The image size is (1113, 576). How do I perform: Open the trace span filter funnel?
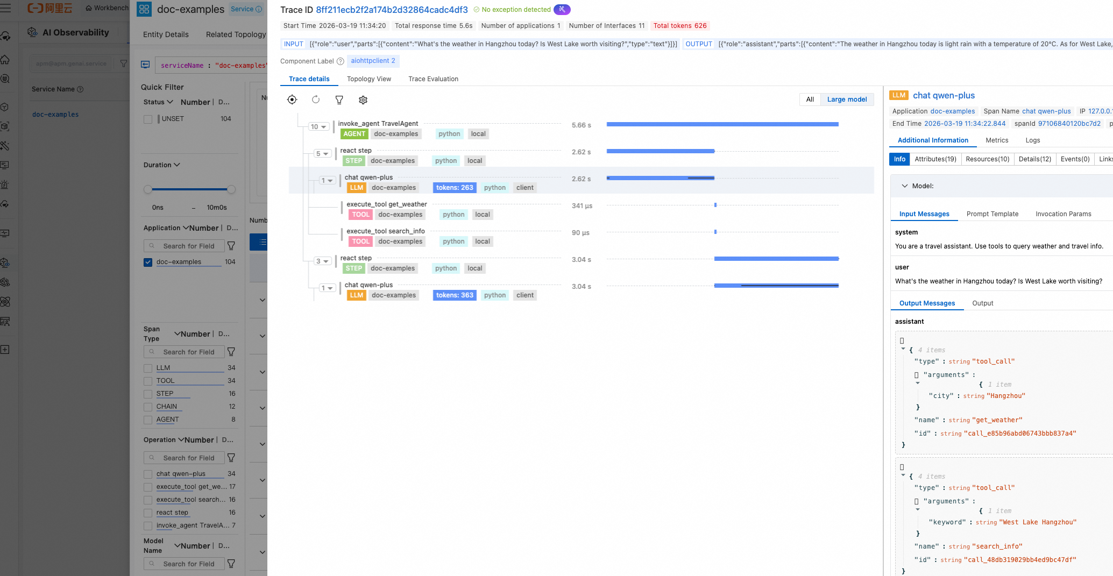click(339, 99)
